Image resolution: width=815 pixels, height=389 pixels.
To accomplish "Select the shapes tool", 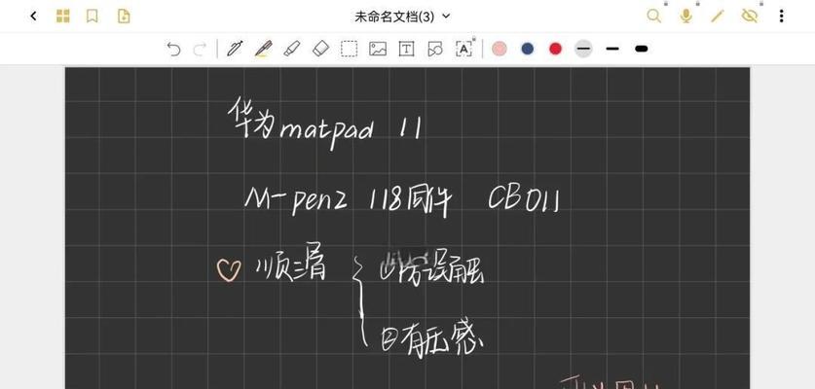I will pos(435,49).
